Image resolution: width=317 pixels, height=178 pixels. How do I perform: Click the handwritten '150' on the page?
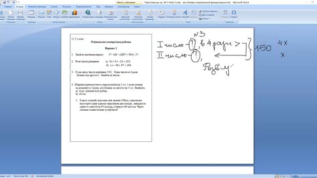click(263, 48)
